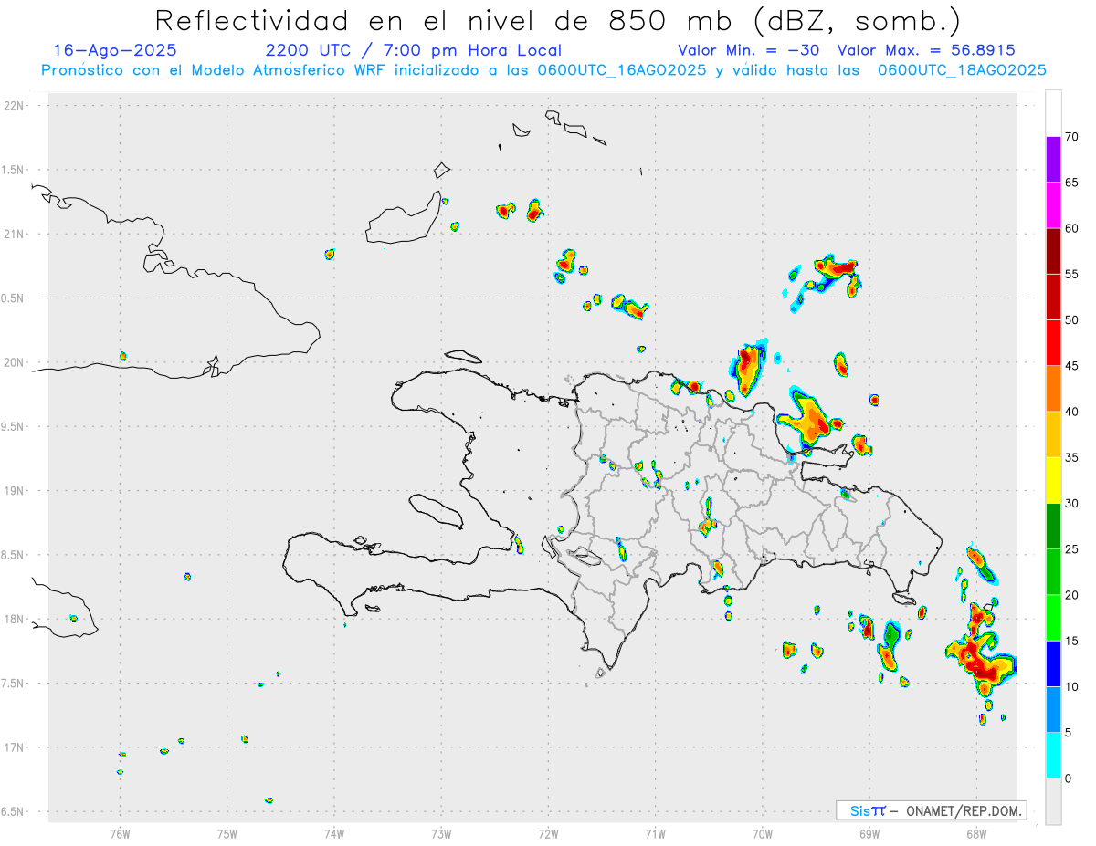Click the colorbar tick label '35'

(x=1071, y=457)
